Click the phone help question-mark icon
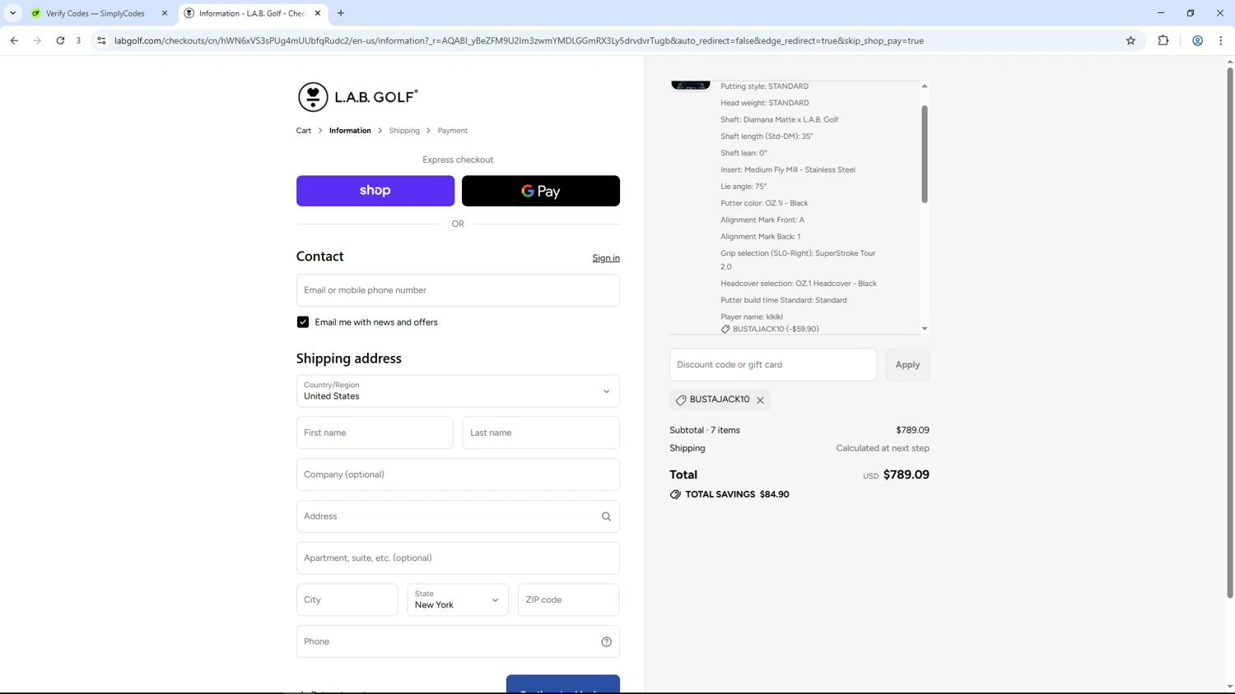Viewport: 1235px width, 694px height. pos(606,641)
